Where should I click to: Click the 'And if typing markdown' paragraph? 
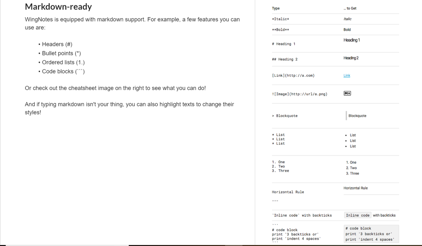tap(130, 108)
